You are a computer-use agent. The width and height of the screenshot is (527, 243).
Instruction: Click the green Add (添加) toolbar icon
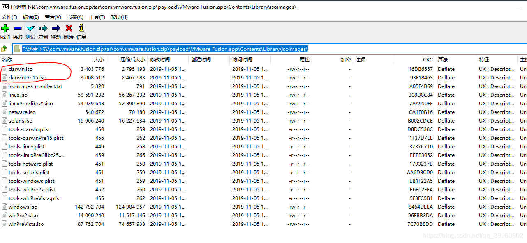5,28
